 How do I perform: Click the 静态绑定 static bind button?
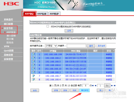point(84,90)
